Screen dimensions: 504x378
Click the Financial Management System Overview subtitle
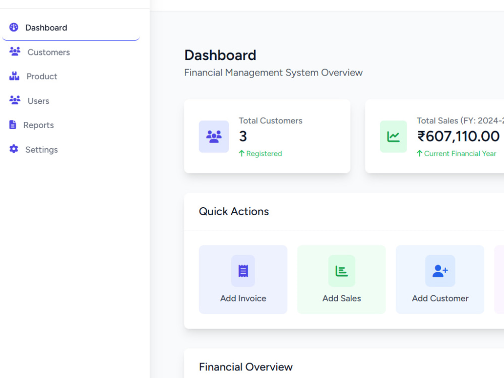[273, 73]
